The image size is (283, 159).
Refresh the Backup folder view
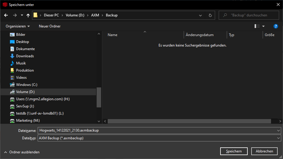coord(210,15)
